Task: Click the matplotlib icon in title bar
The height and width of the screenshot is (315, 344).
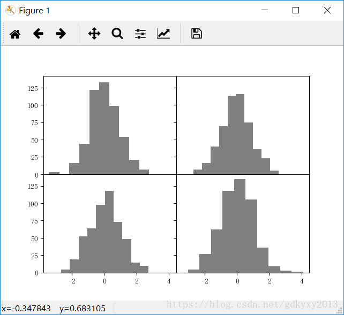Action: [x=11, y=10]
